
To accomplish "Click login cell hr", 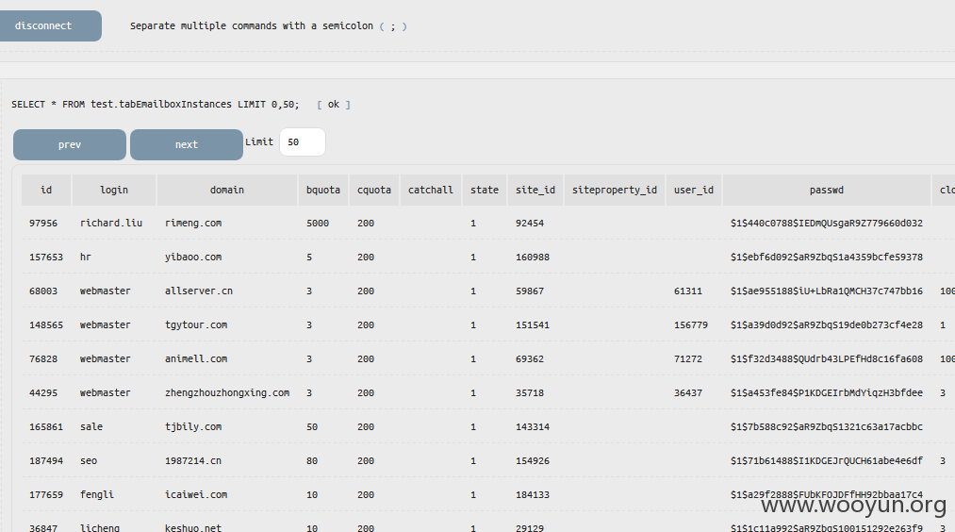I will (x=85, y=258).
